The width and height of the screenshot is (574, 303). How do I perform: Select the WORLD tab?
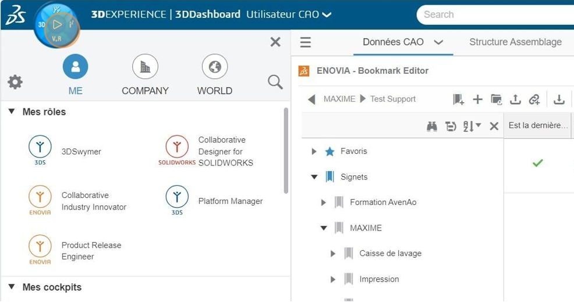pyautogui.click(x=215, y=75)
